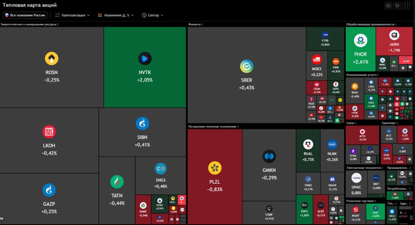Select the VSMO tile at +0,27%
This screenshot has width=415, height=225.
point(308,183)
